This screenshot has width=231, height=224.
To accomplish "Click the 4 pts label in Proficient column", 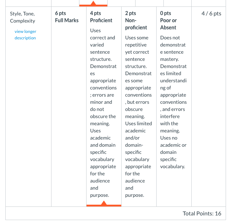I will coord(95,13).
